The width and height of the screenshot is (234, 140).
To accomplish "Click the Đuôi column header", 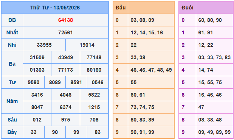I will click(x=188, y=8).
